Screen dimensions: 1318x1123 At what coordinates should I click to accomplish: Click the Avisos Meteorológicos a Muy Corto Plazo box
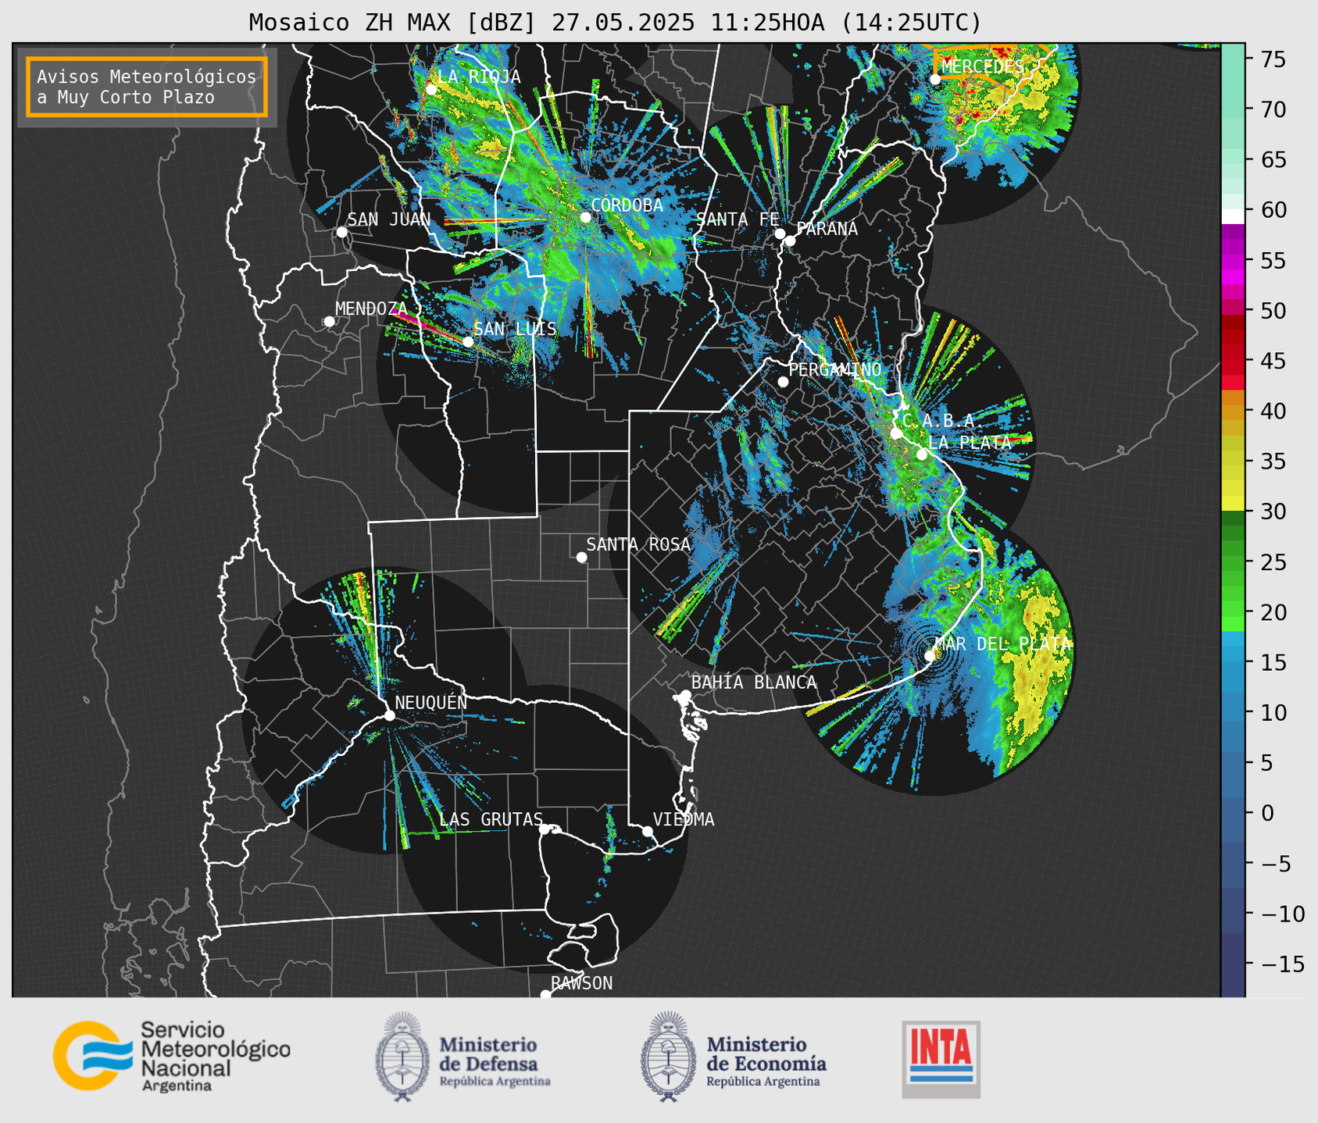point(147,87)
